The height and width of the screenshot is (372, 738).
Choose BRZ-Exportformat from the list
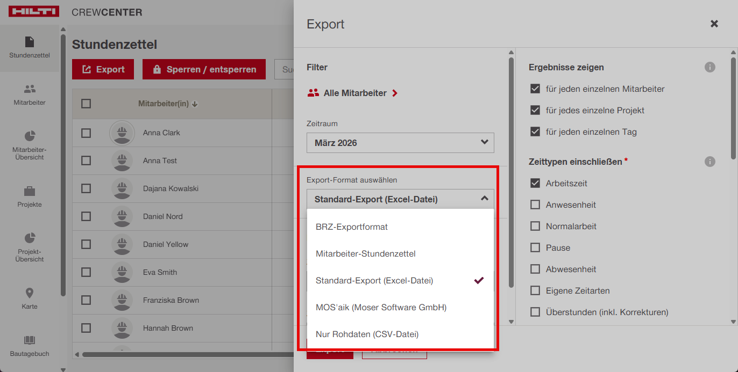[351, 227]
